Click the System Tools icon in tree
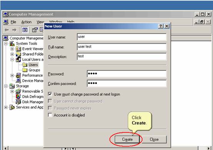This screenshot has height=150, width=213. point(12,43)
